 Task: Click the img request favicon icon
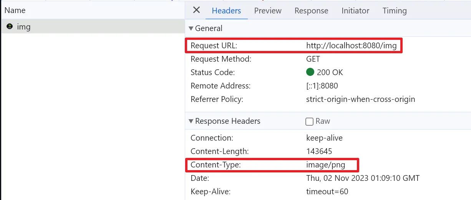pos(10,26)
